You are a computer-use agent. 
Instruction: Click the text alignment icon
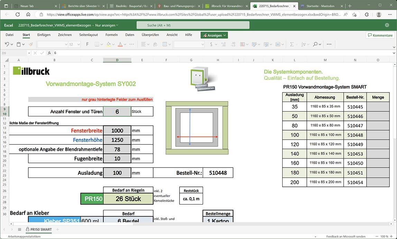(x=143, y=44)
